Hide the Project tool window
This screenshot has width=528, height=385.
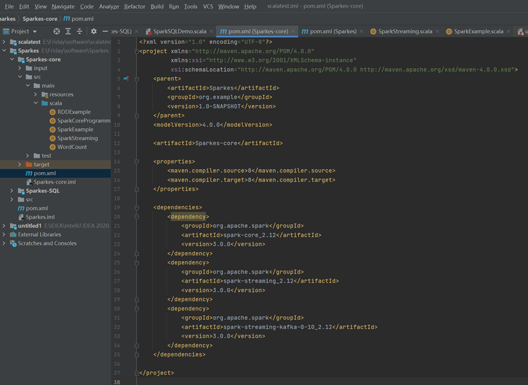click(x=105, y=31)
